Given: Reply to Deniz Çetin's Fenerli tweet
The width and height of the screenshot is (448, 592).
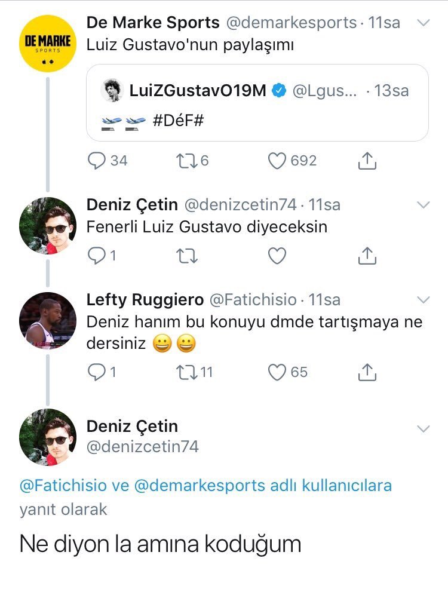Looking at the screenshot, I should (x=96, y=256).
